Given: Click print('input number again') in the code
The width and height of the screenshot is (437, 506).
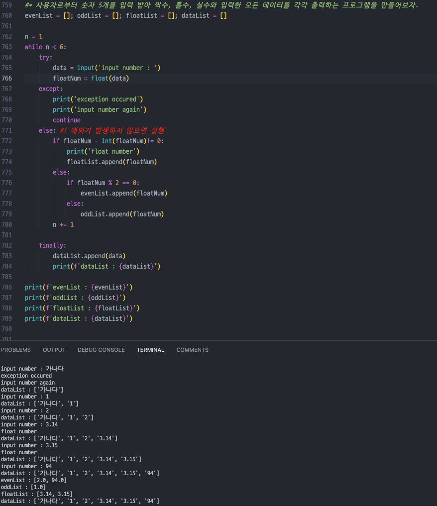Looking at the screenshot, I should point(100,110).
